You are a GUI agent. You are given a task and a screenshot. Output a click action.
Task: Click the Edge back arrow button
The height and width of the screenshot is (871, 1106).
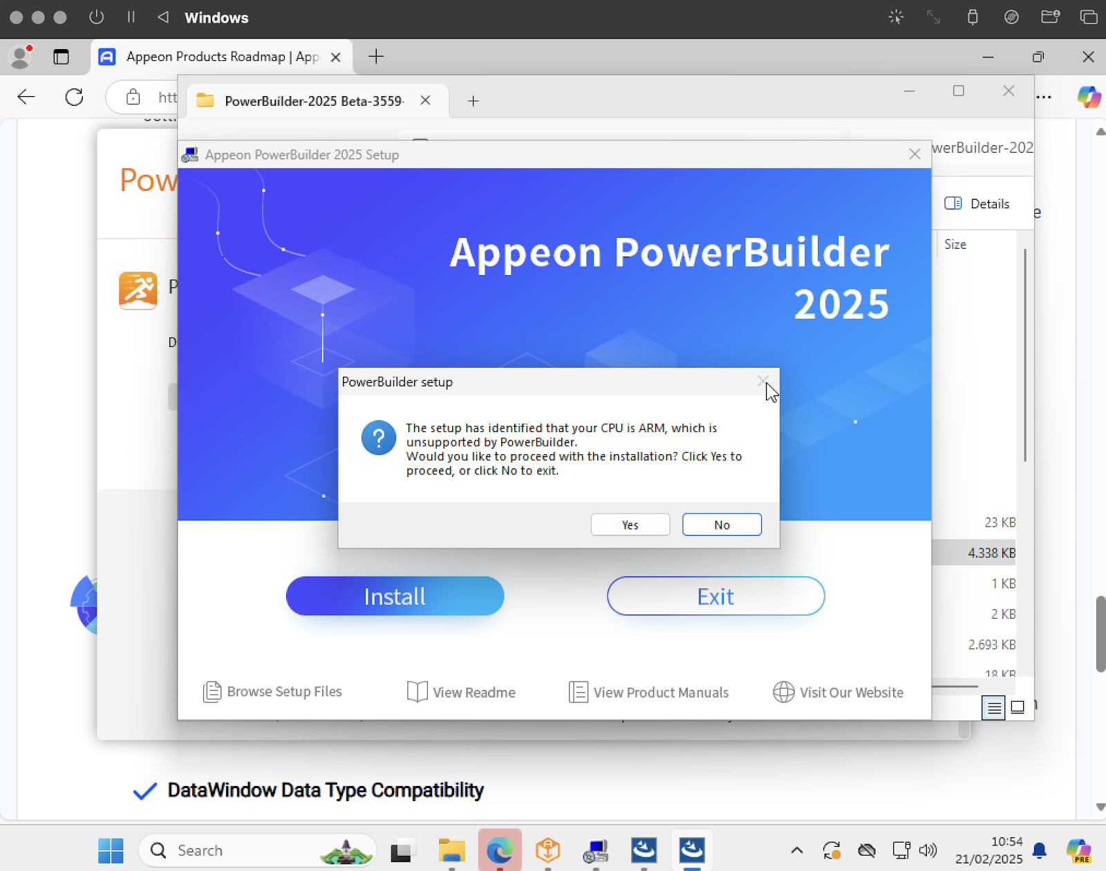tap(26, 97)
